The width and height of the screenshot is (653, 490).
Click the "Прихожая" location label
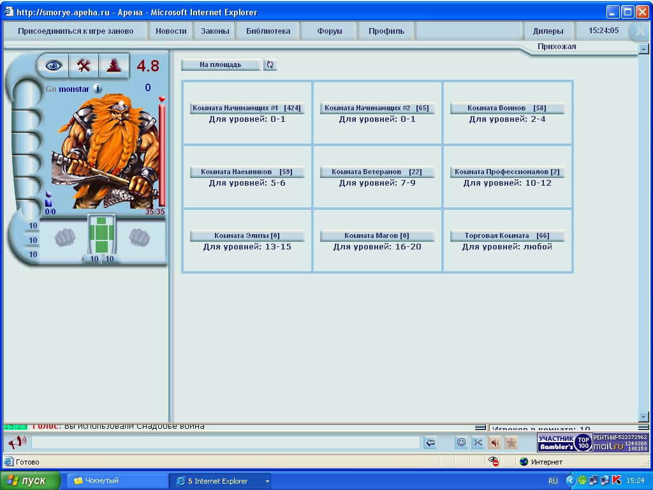557,46
